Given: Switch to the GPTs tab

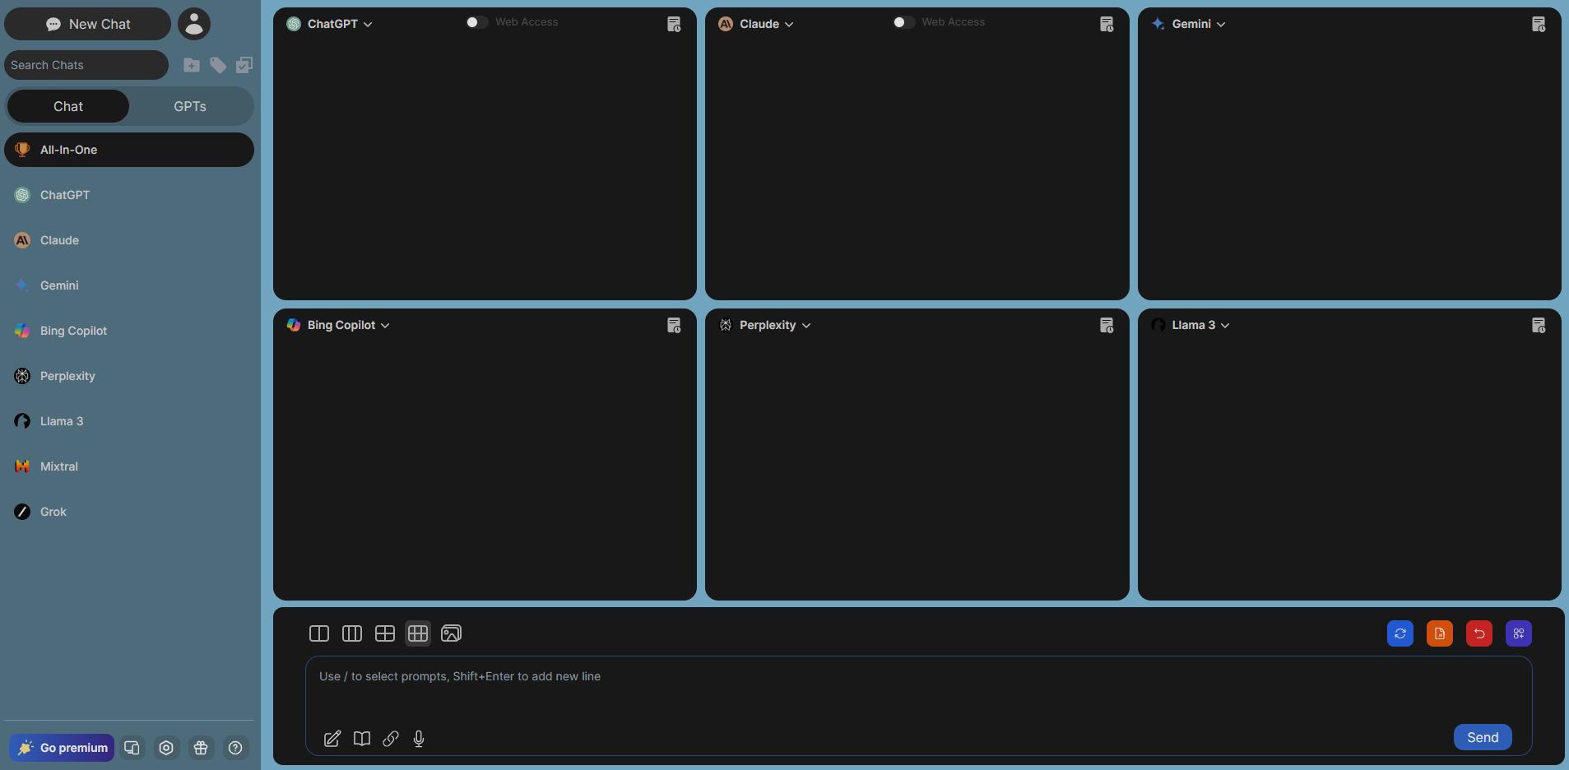Looking at the screenshot, I should point(189,106).
